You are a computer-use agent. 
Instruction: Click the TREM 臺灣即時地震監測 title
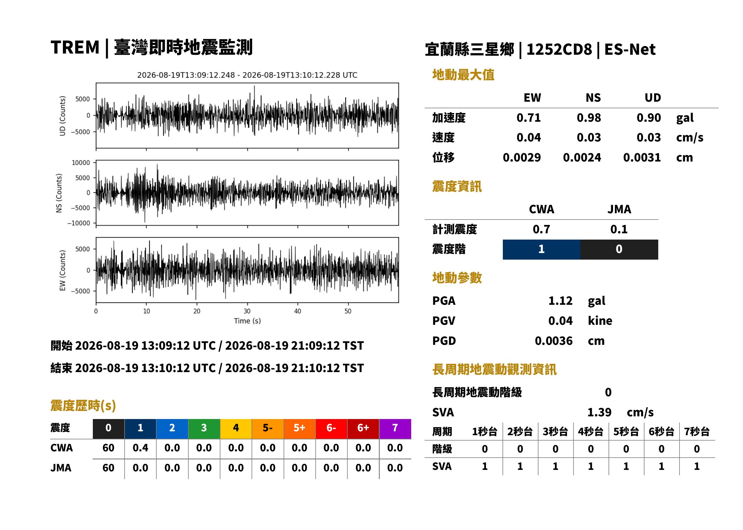pos(152,48)
